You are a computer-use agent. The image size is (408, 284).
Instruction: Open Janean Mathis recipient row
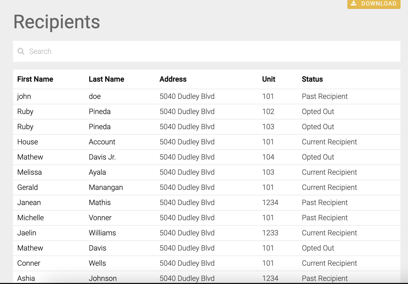point(207,203)
